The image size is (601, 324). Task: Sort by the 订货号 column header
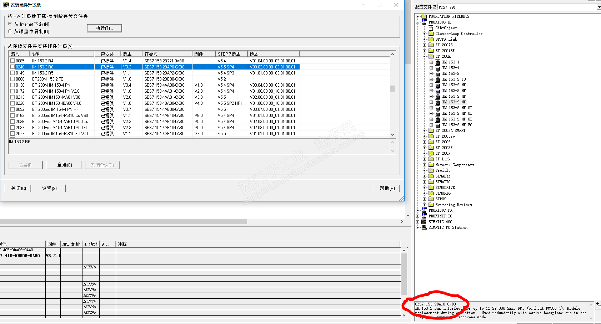[x=167, y=54]
